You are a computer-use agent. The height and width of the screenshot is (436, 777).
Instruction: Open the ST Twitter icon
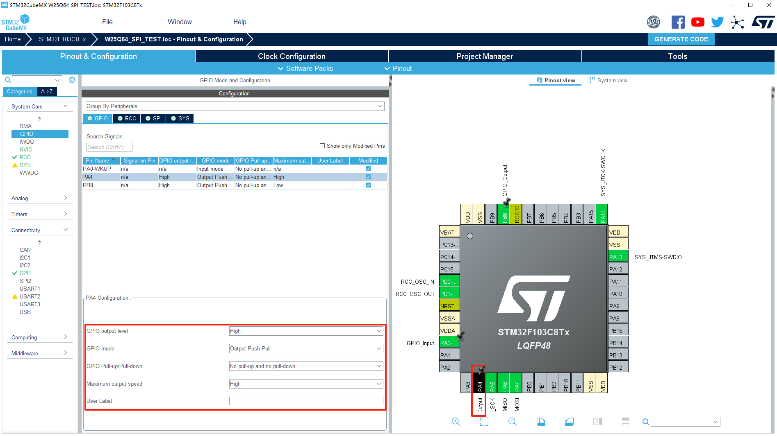coord(717,22)
